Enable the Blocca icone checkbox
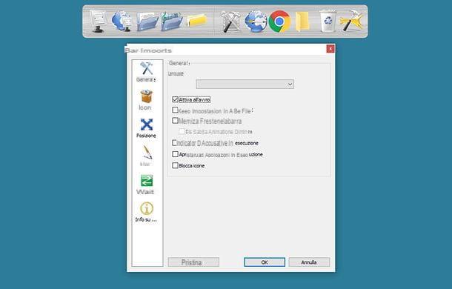Screen dimensions: 452x289 point(175,165)
